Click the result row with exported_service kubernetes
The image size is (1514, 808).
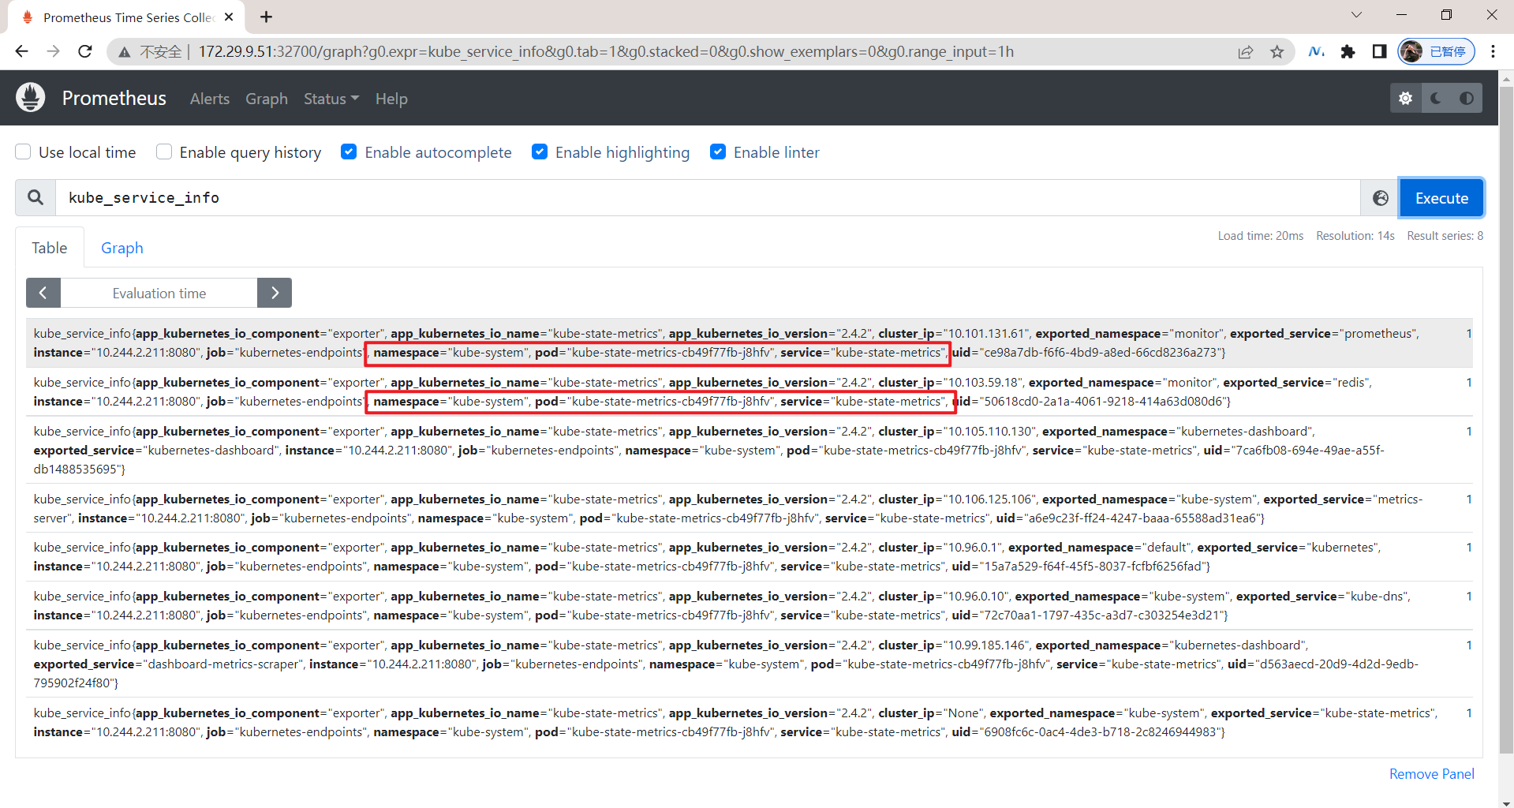coord(750,557)
